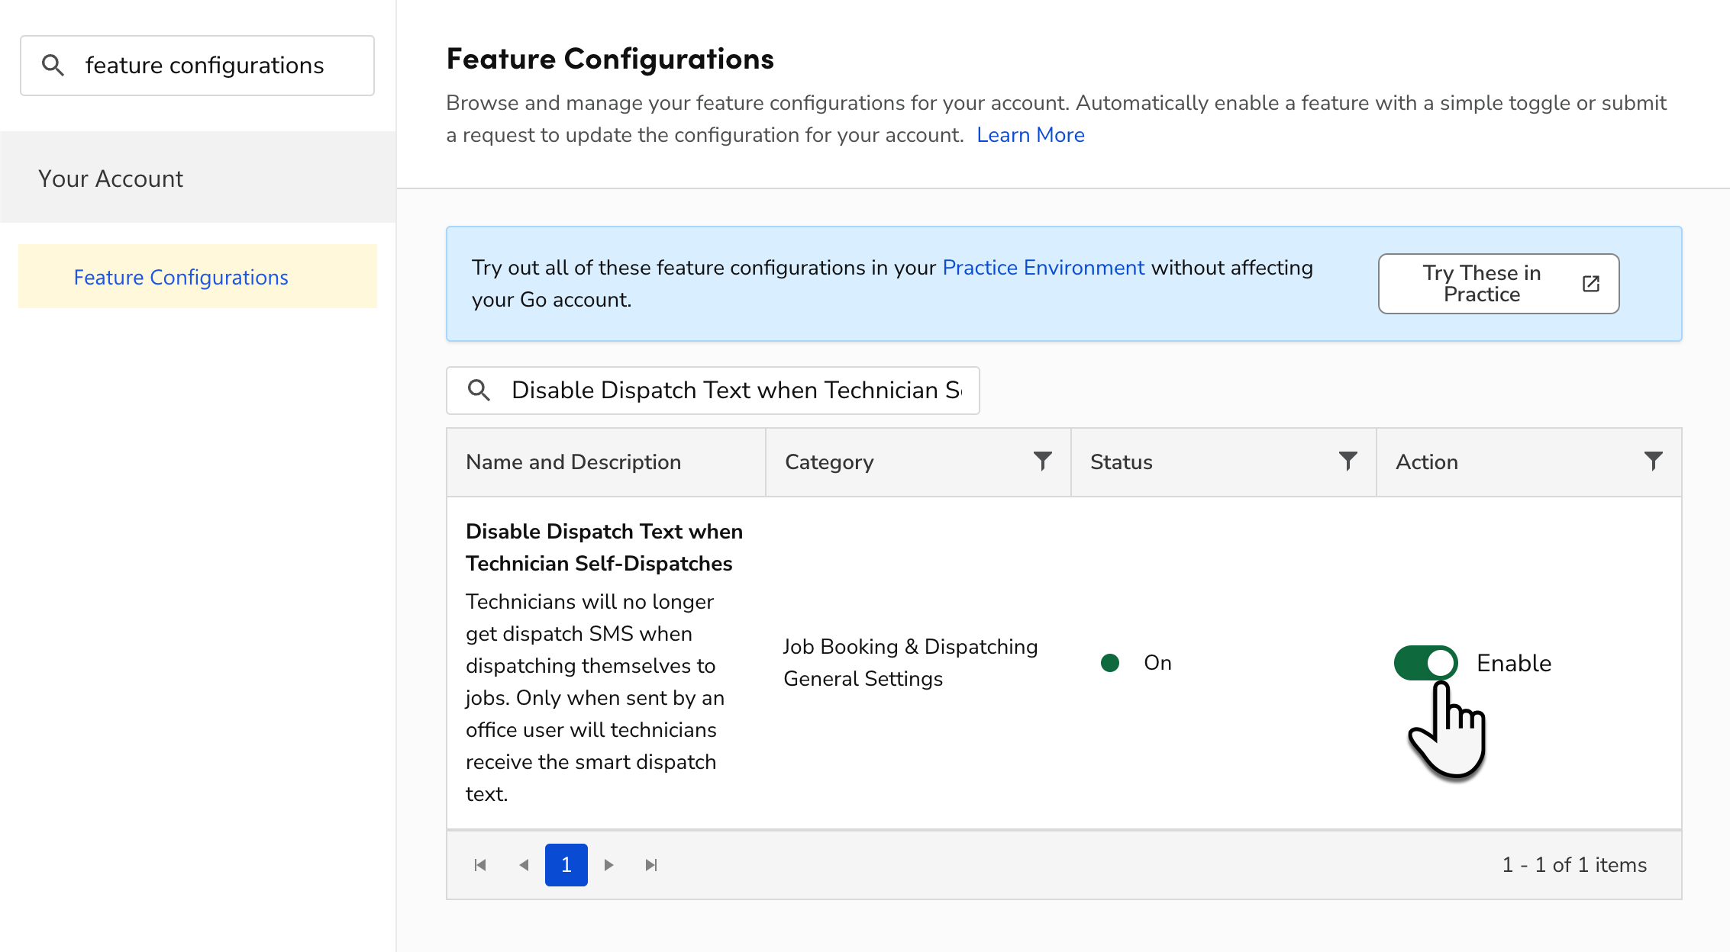
Task: Click the next page chevron
Action: [x=608, y=864]
